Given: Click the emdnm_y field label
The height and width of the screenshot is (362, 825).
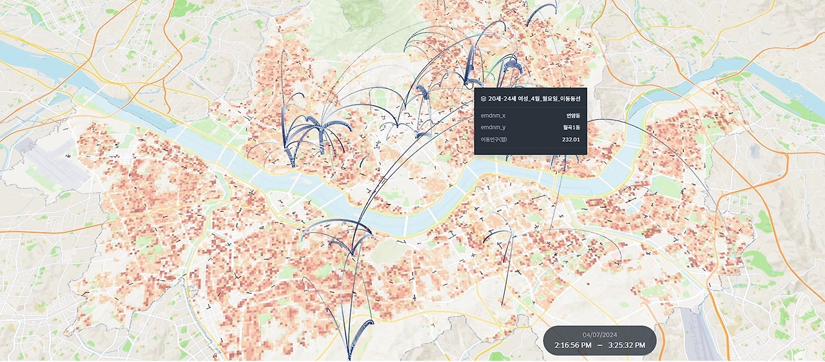Looking at the screenshot, I should tap(494, 128).
